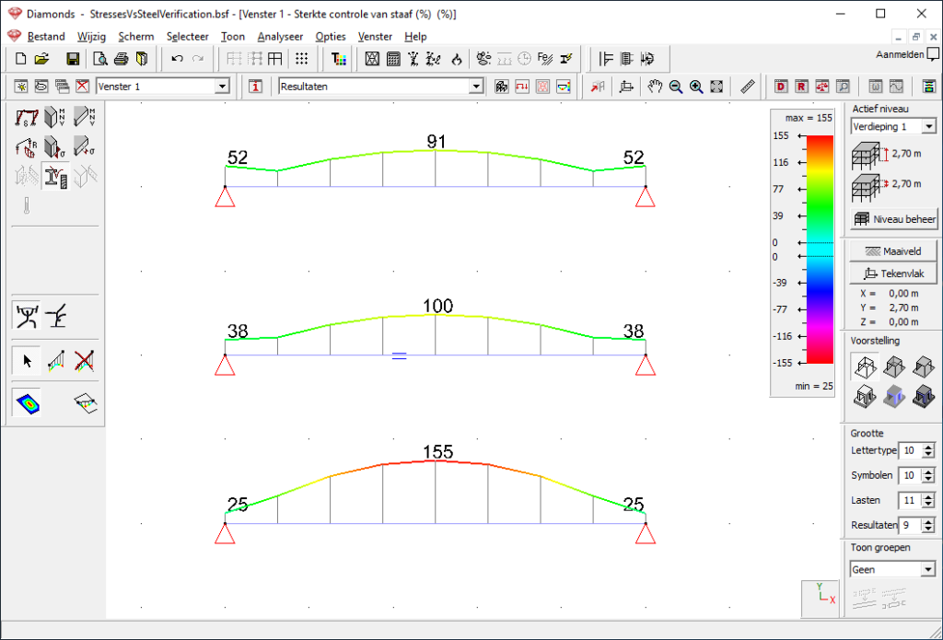The image size is (943, 640).
Task: Select the middle beam value 100
Action: click(437, 306)
